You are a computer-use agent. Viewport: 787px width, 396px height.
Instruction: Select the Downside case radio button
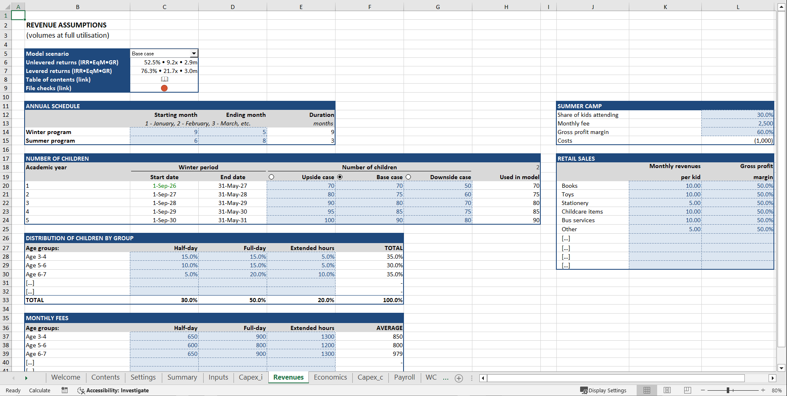tap(408, 177)
